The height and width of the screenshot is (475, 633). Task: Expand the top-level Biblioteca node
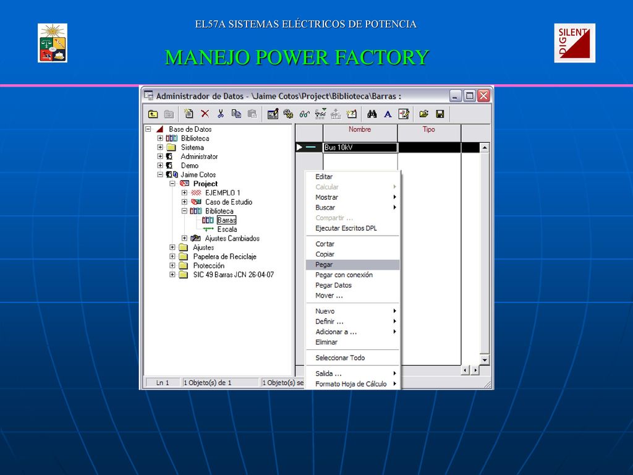(x=160, y=138)
